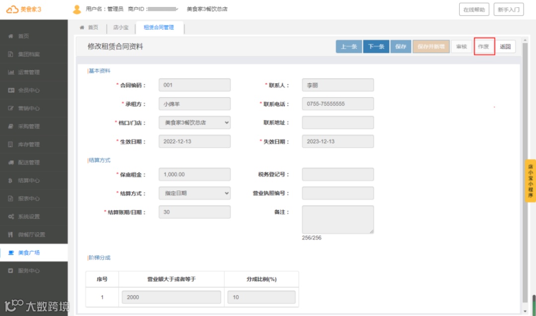Open 在线帮助
Image resolution: width=536 pixels, height=316 pixels.
474,9
